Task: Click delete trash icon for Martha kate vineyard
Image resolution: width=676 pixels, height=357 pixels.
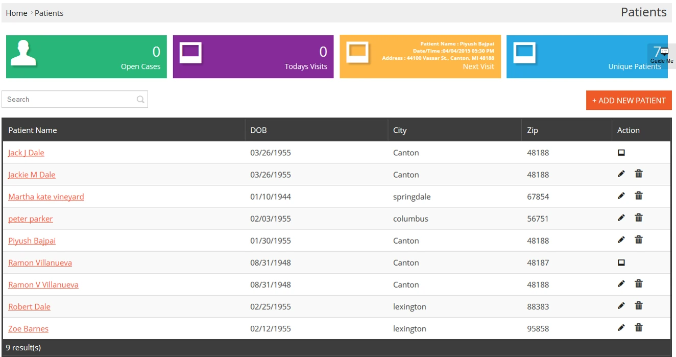Action: click(x=638, y=196)
